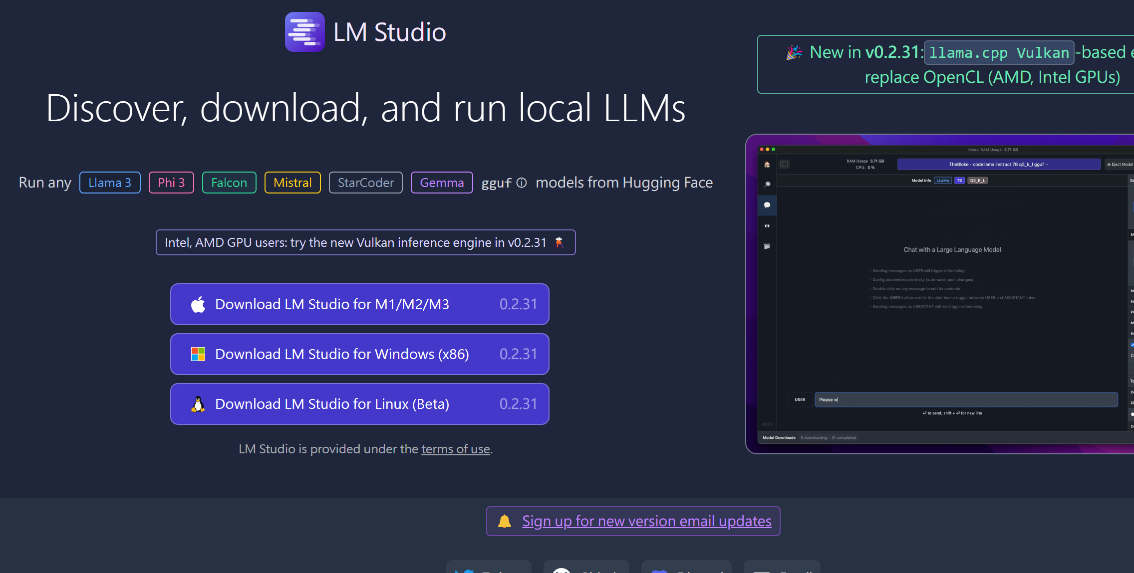Select the Mistral model chip

pyautogui.click(x=292, y=183)
